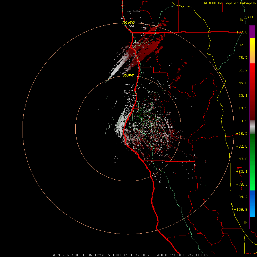257x257 pixels.
Task: Click the Super-Resolution Base Velocity caption
Action: (x=130, y=255)
